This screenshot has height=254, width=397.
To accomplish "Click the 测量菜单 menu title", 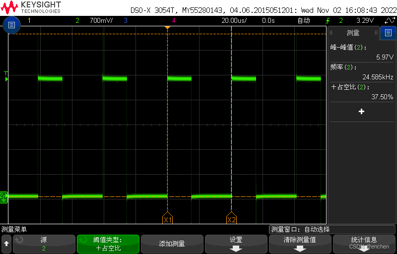I will coord(14,230).
